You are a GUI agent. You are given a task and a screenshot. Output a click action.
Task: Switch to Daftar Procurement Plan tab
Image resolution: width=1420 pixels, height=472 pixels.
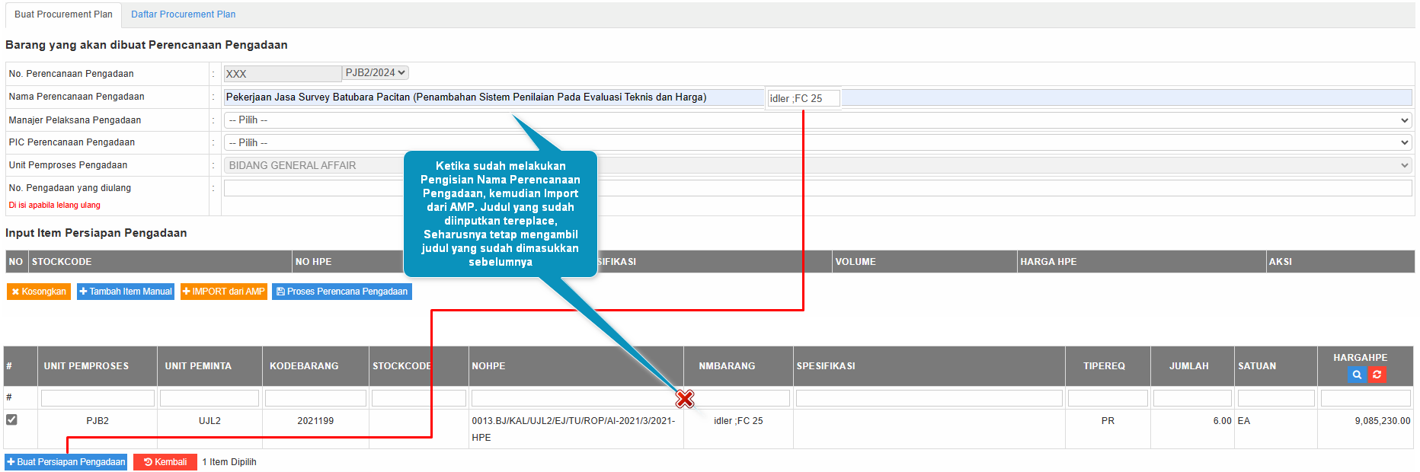point(183,14)
